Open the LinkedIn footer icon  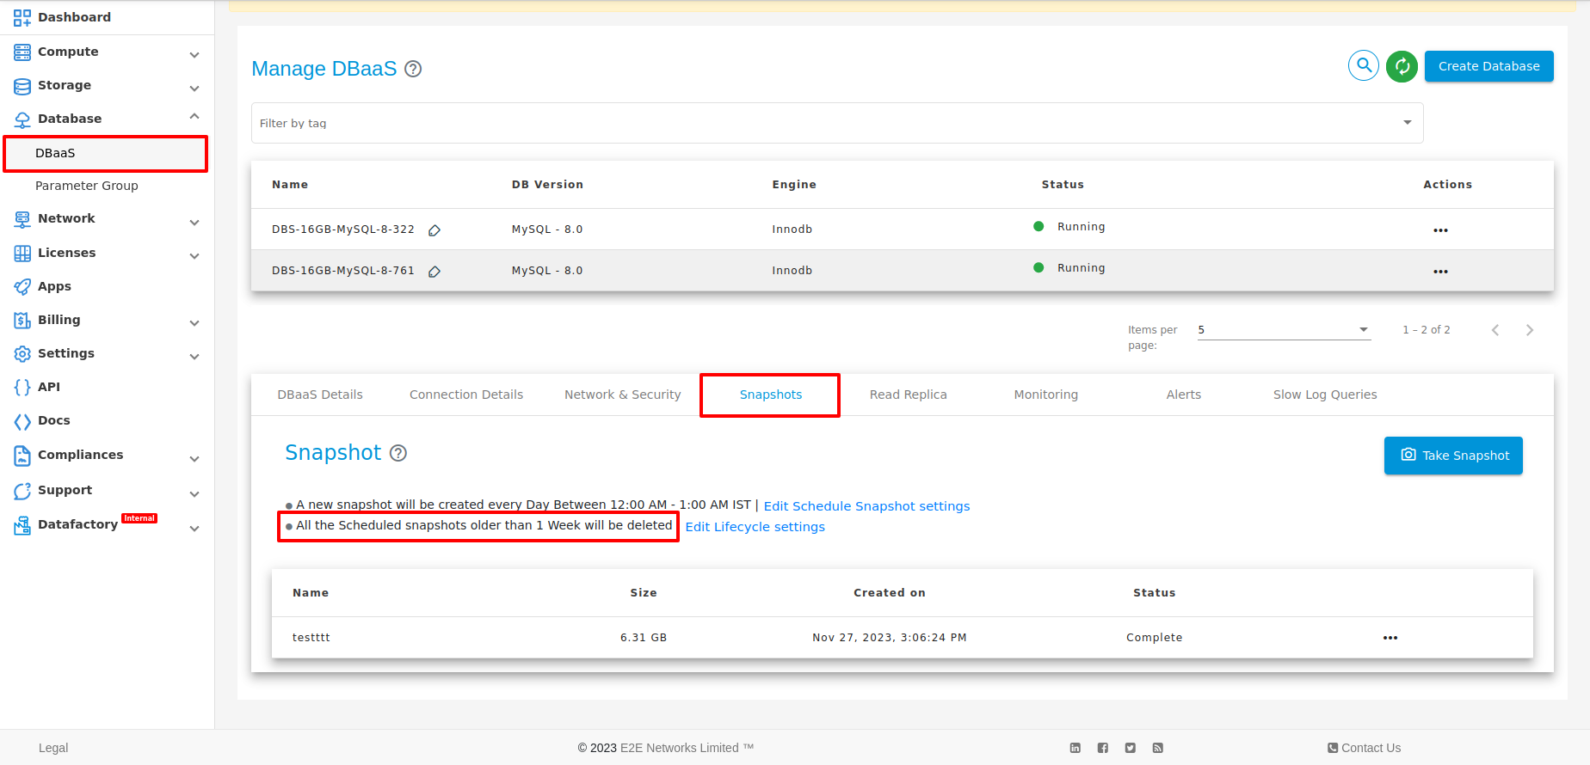(1075, 748)
